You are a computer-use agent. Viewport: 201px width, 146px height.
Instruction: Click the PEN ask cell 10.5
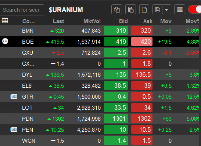tap(142, 129)
